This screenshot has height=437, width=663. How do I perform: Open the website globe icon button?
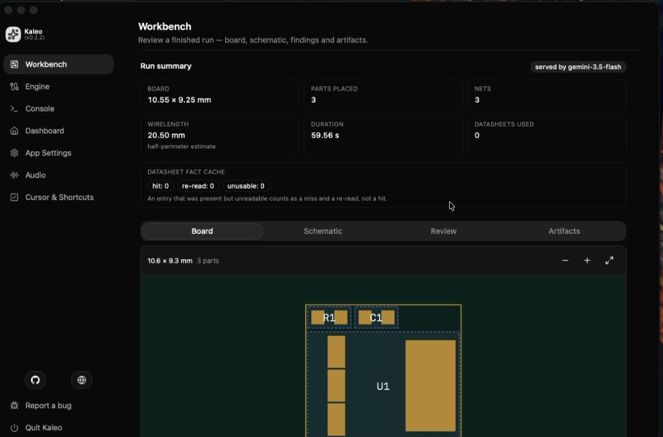81,380
